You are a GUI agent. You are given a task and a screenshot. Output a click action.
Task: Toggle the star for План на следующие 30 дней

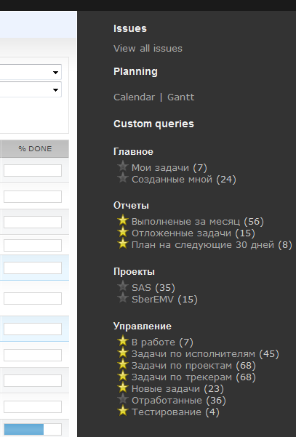point(123,244)
